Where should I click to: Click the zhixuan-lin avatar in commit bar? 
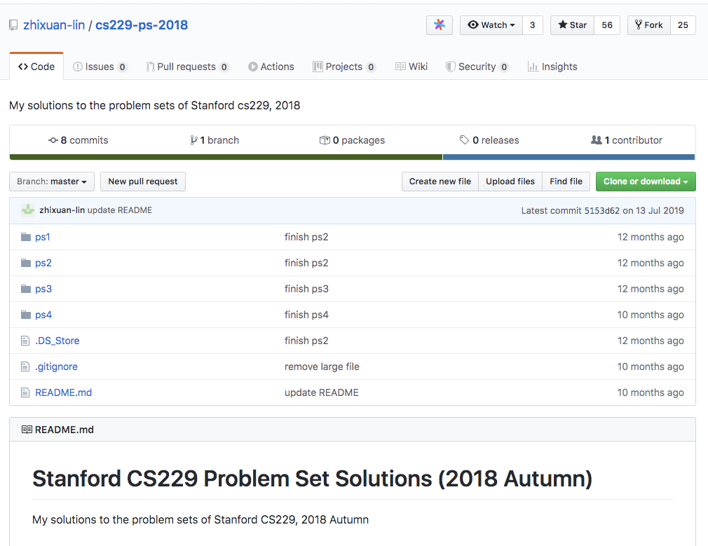[x=28, y=210]
